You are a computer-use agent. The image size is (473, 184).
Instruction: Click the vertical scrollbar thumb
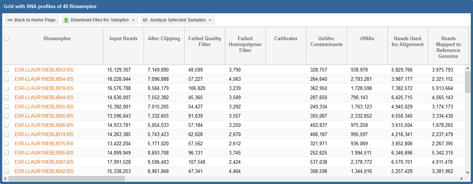(x=467, y=82)
